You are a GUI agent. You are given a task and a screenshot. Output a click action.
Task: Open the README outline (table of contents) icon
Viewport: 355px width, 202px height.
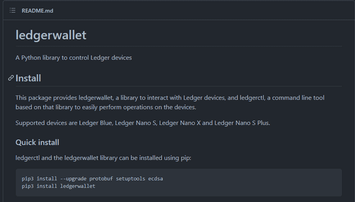[x=13, y=10]
